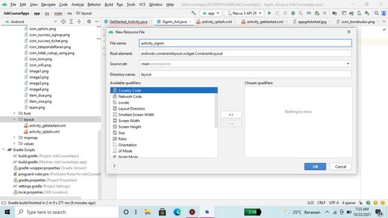
Task: Open the Refactor menu
Action: click(x=95, y=4)
